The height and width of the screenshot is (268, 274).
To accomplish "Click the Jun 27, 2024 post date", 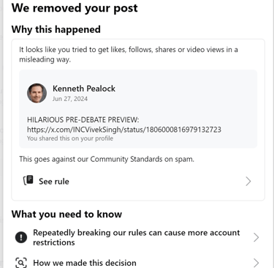I will pos(70,99).
